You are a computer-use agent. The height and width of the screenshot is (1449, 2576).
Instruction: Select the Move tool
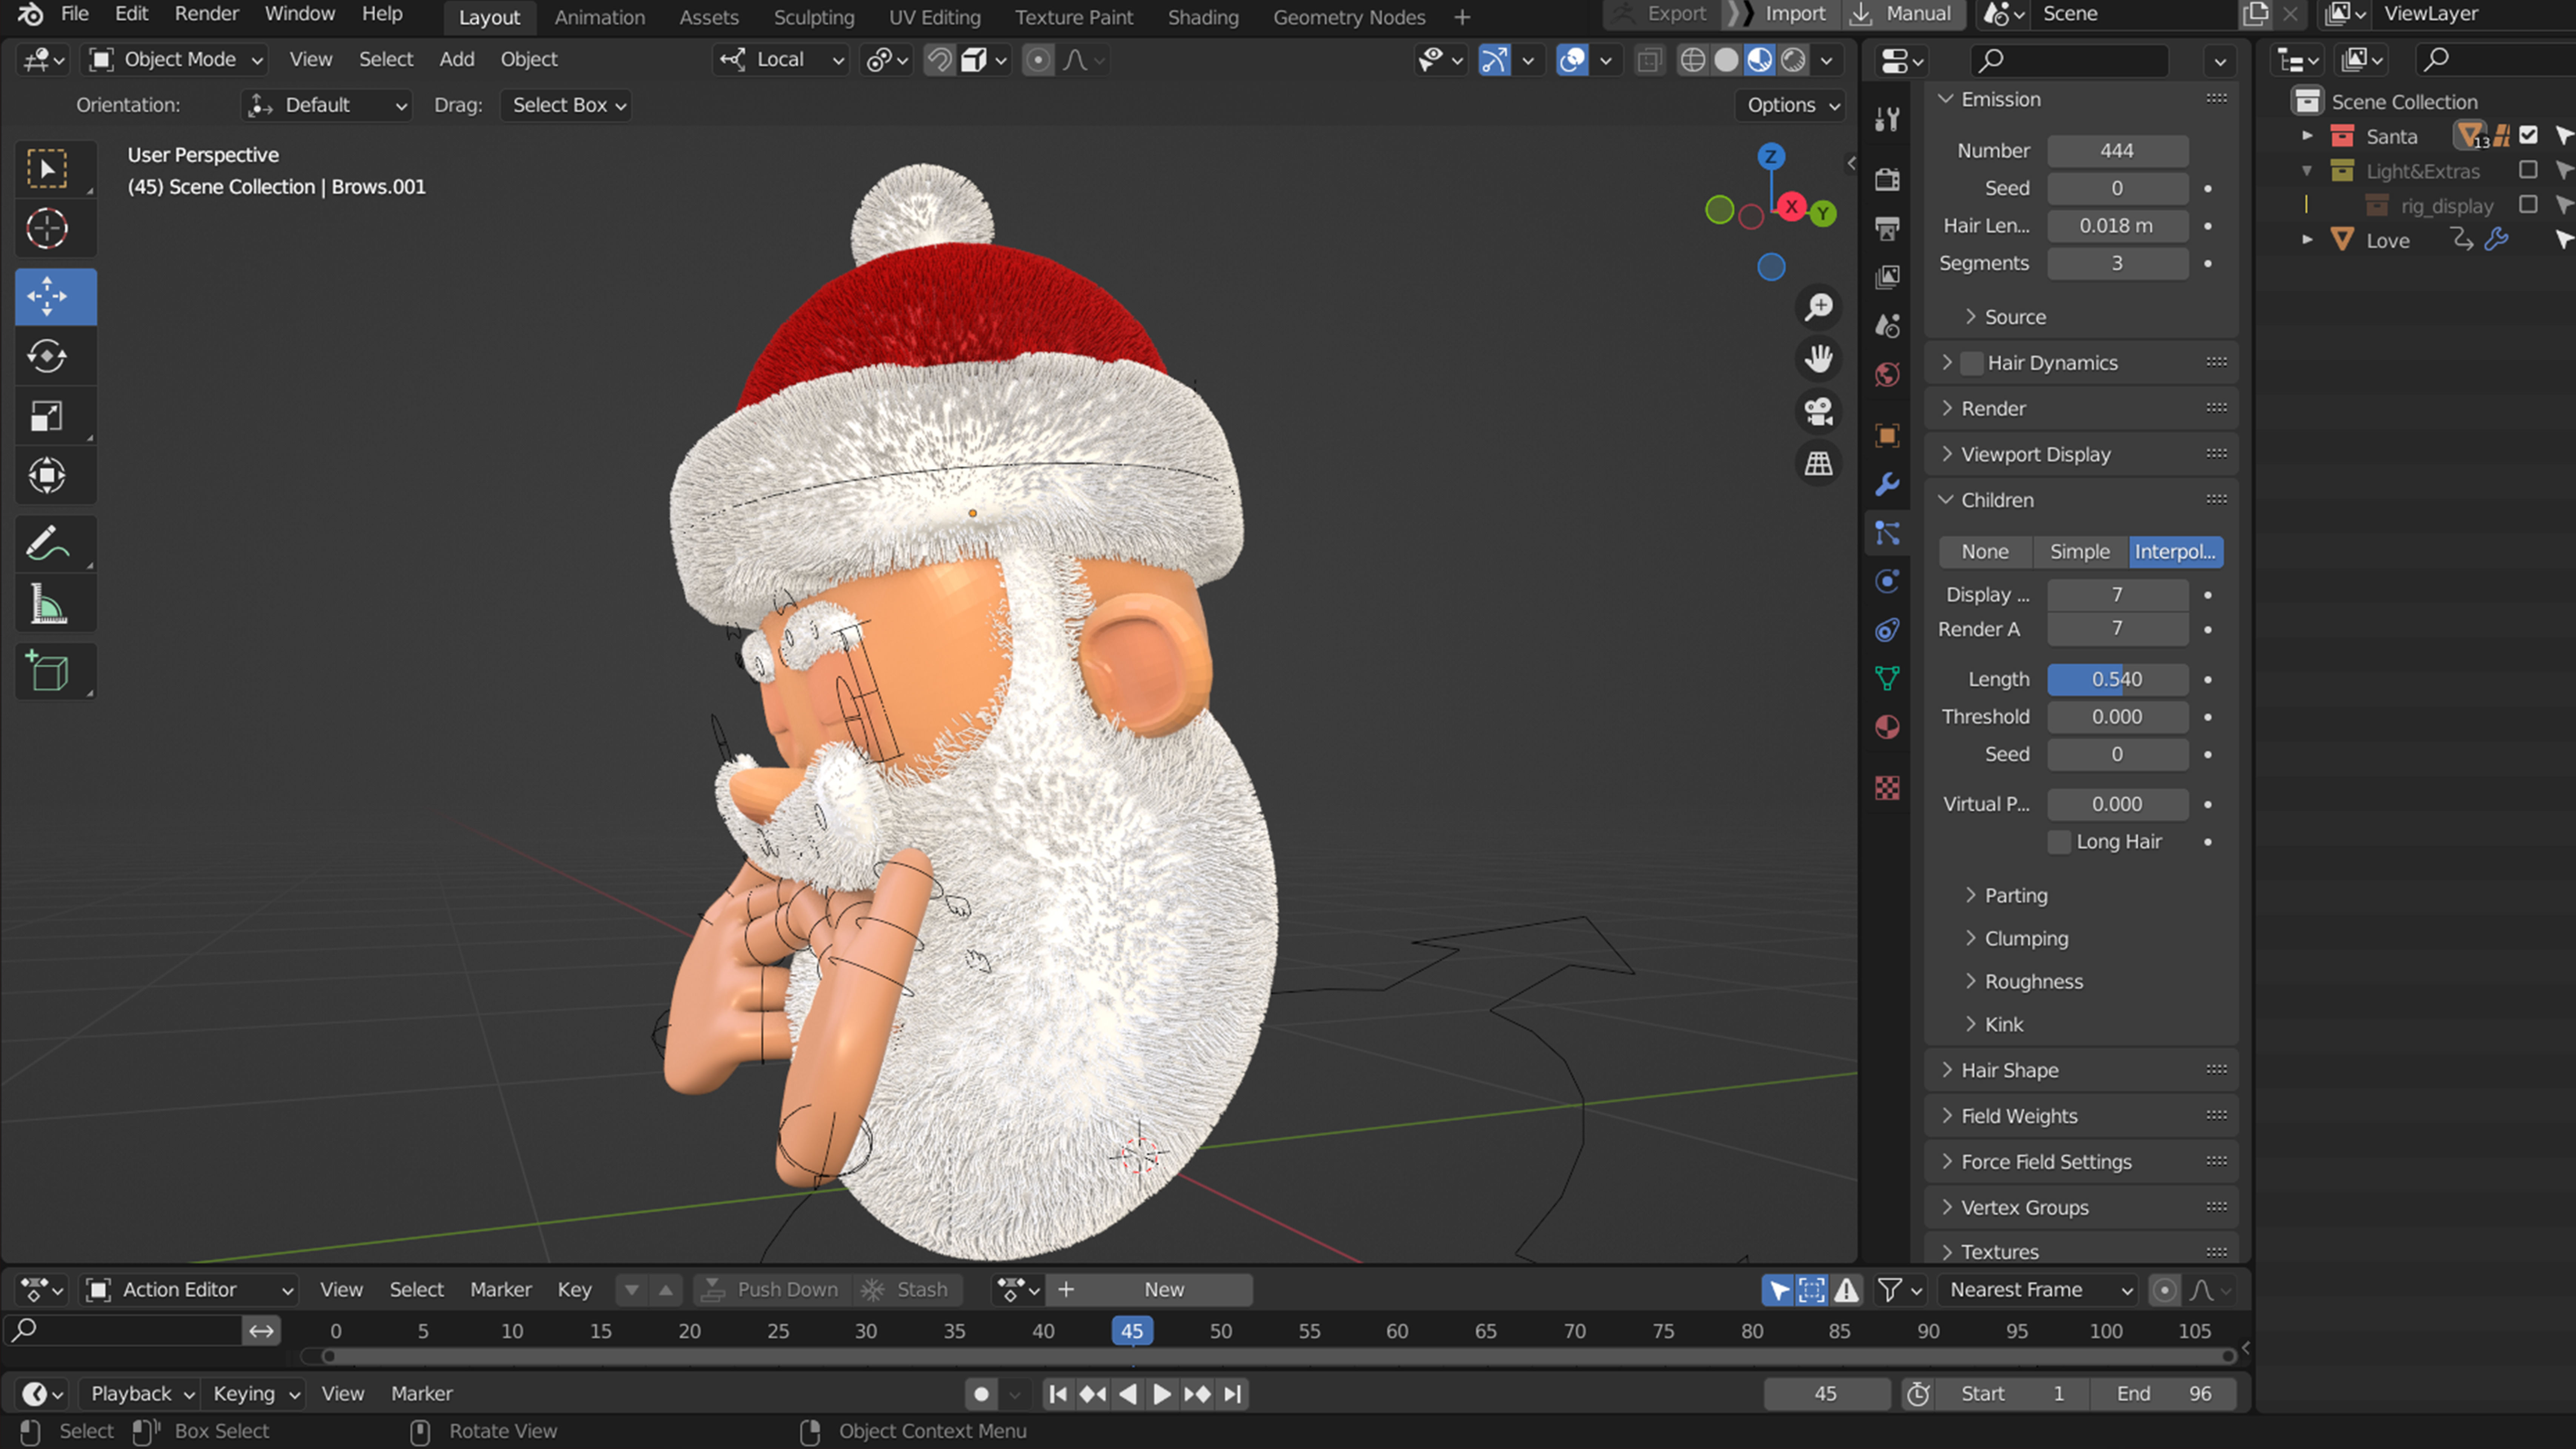tap(47, 297)
